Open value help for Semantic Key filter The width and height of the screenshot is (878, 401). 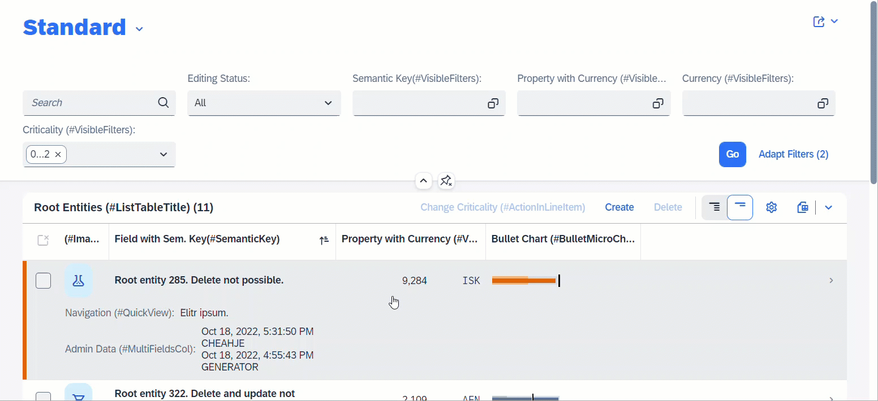click(493, 103)
